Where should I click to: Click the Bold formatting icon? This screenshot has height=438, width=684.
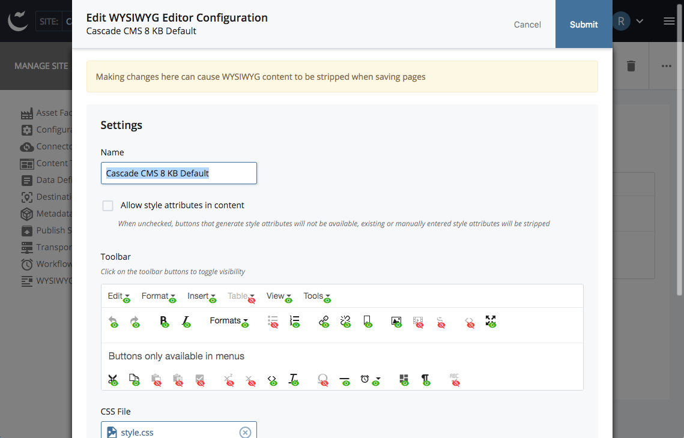click(x=163, y=322)
